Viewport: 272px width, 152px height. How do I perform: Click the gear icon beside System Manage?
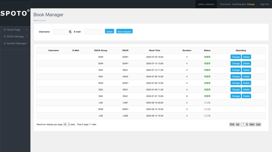tap(5, 43)
